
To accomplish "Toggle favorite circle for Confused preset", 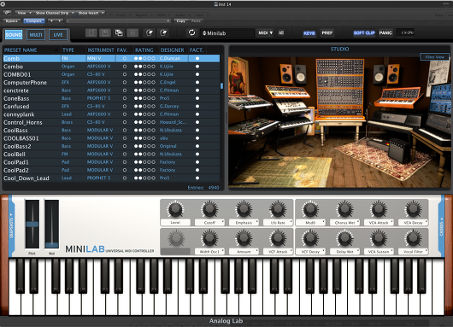I will point(125,106).
